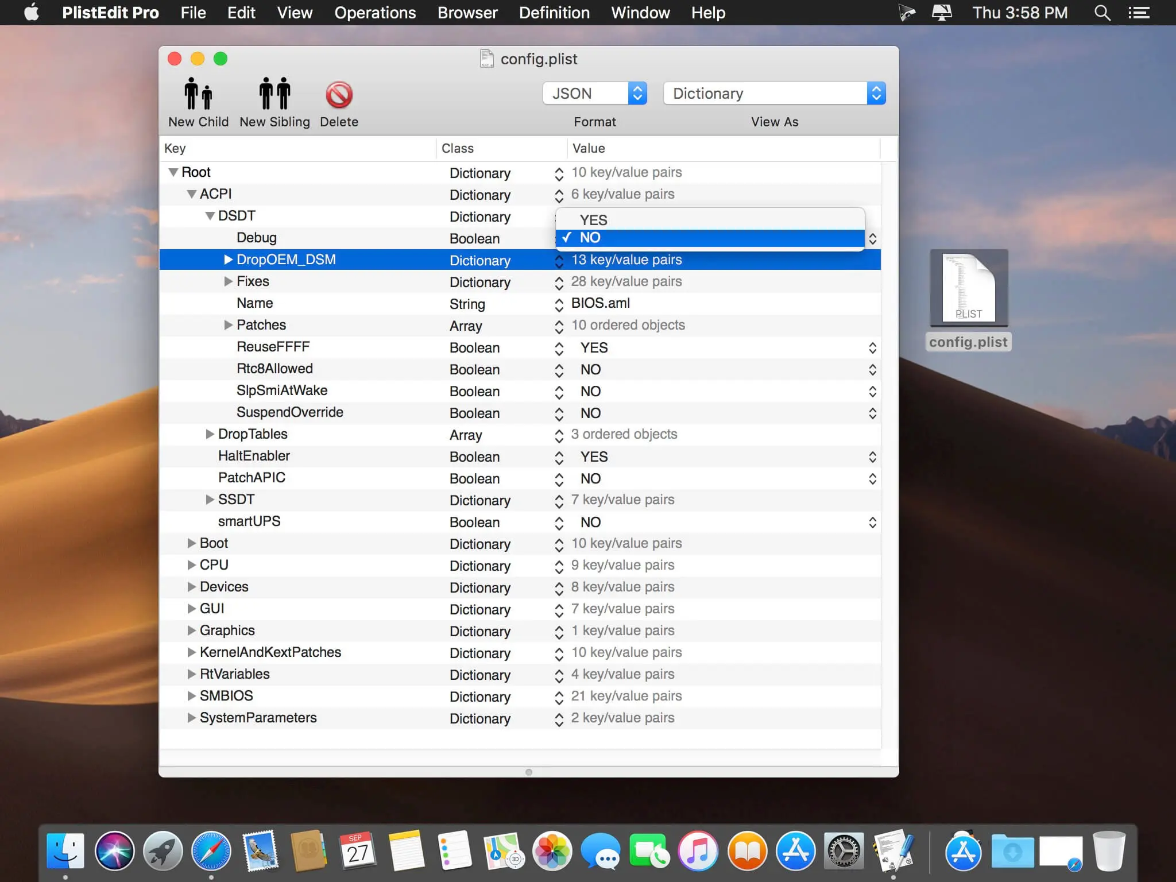The image size is (1176, 882).
Task: Open the View As dropdown showing Dictionary
Action: tap(774, 92)
